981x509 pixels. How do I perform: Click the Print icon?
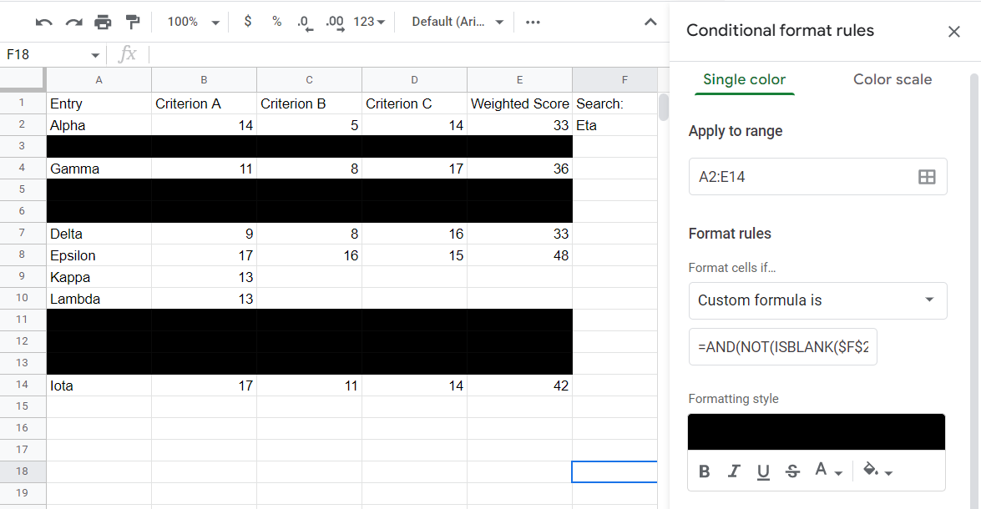[x=104, y=22]
